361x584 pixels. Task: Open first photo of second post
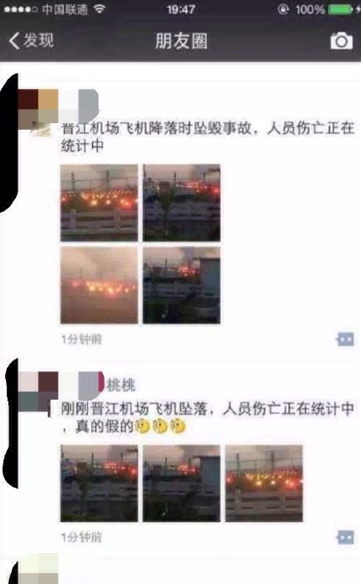click(x=99, y=483)
